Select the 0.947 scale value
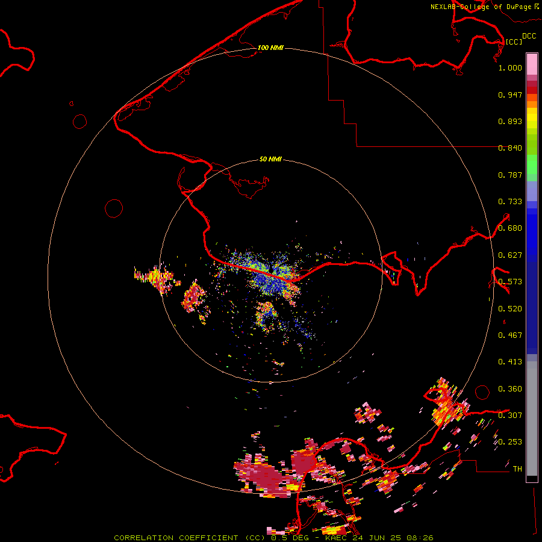Viewport: 542px width, 542px height. click(510, 95)
